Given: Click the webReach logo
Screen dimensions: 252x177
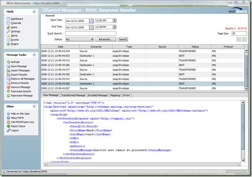Looking at the screenshot, I should click(237, 10).
